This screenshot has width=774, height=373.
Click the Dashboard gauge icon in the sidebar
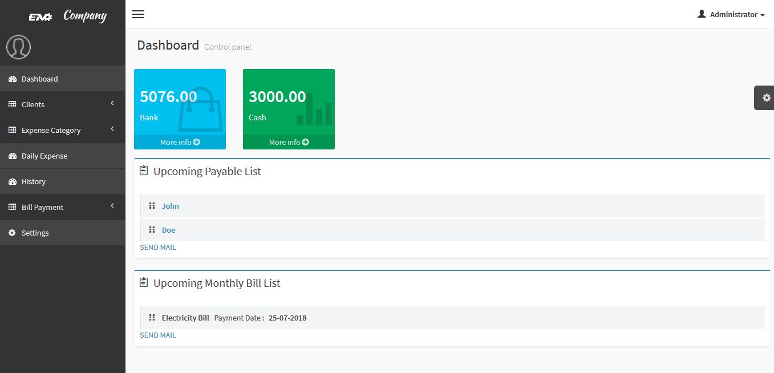pos(12,79)
